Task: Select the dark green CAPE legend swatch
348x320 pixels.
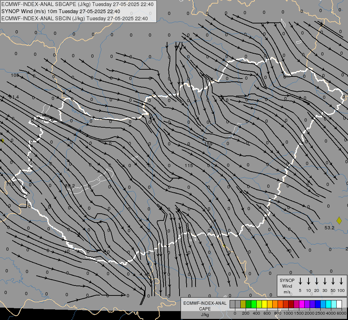Action: (x=248, y=304)
